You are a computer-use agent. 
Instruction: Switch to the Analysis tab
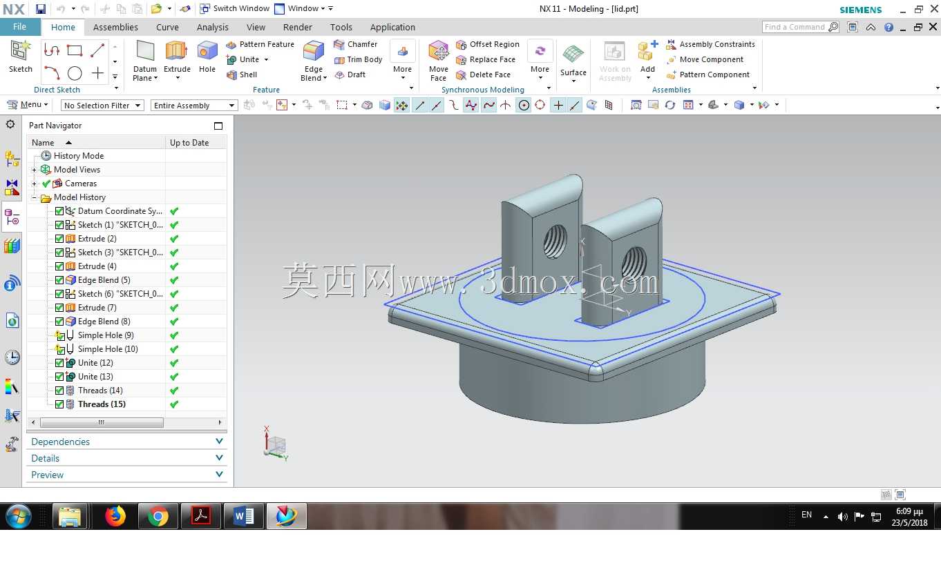click(212, 27)
